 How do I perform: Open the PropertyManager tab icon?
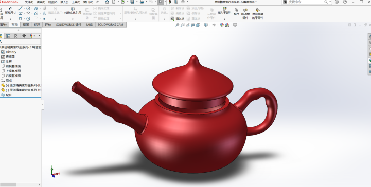tap(8, 35)
